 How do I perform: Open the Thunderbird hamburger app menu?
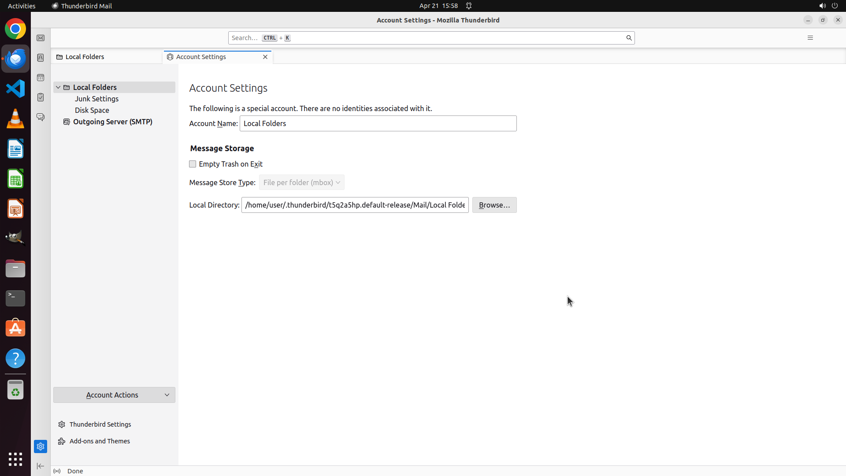(810, 38)
